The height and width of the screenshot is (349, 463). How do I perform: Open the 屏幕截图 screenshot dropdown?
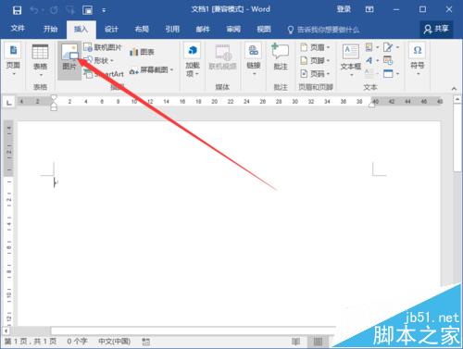point(151,70)
